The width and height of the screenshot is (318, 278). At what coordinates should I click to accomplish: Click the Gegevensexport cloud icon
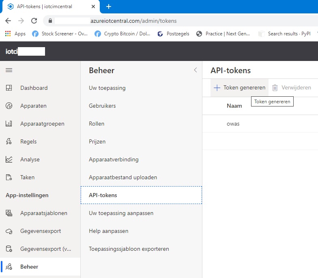click(x=9, y=231)
